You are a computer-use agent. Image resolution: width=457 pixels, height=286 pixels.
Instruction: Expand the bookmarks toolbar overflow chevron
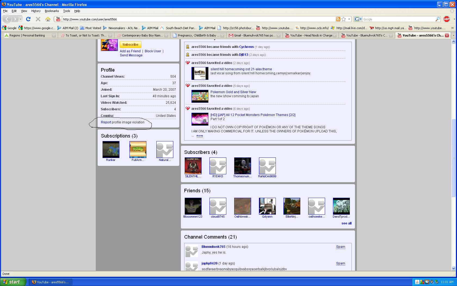click(x=452, y=28)
